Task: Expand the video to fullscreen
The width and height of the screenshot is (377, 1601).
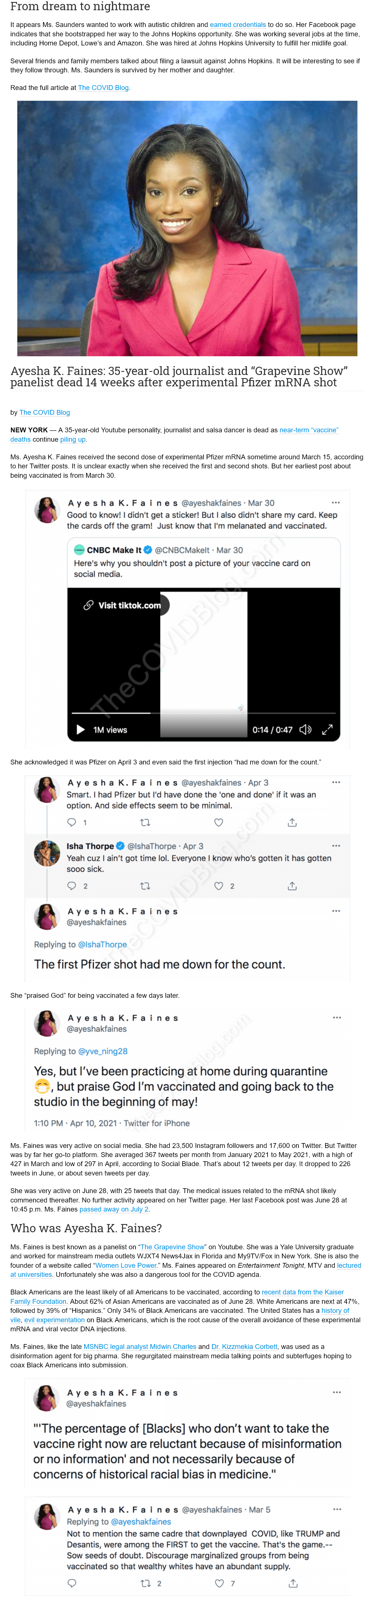Action: point(327,729)
